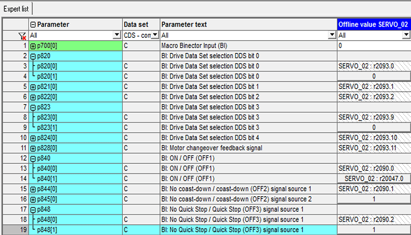Select p823[0] value SERVO_02 : r2093.9
411x235 pixels.
(374, 117)
